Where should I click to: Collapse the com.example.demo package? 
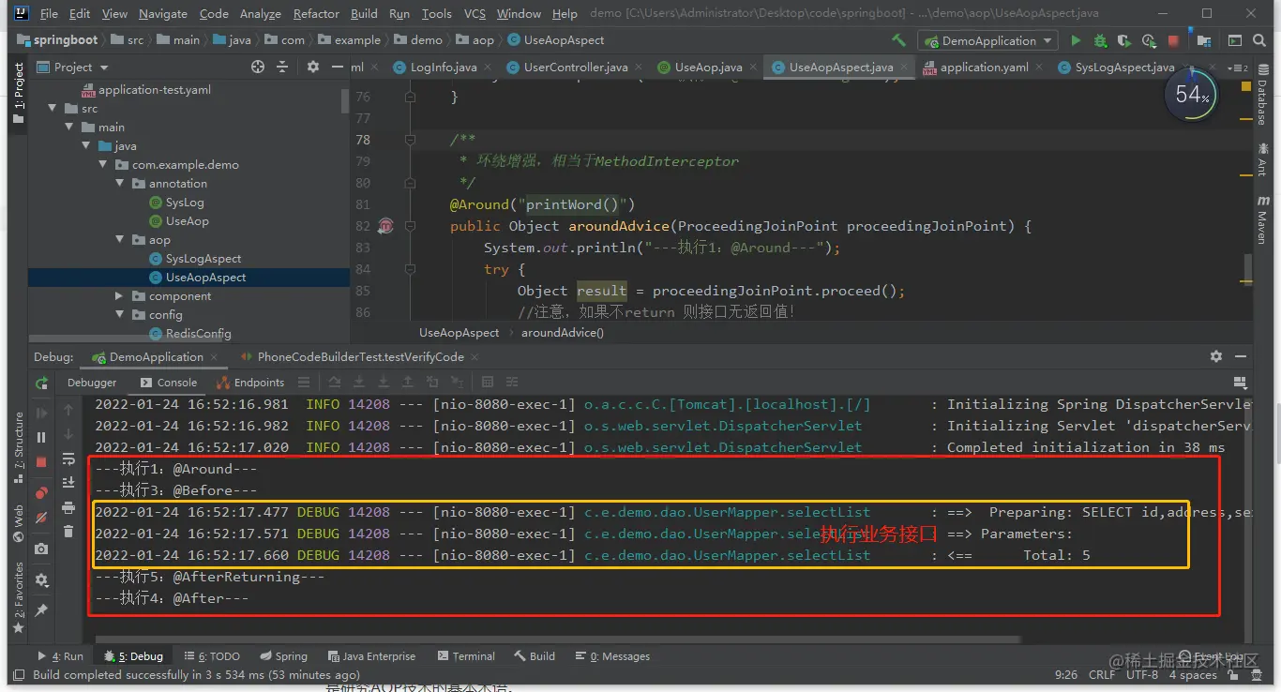tap(103, 165)
